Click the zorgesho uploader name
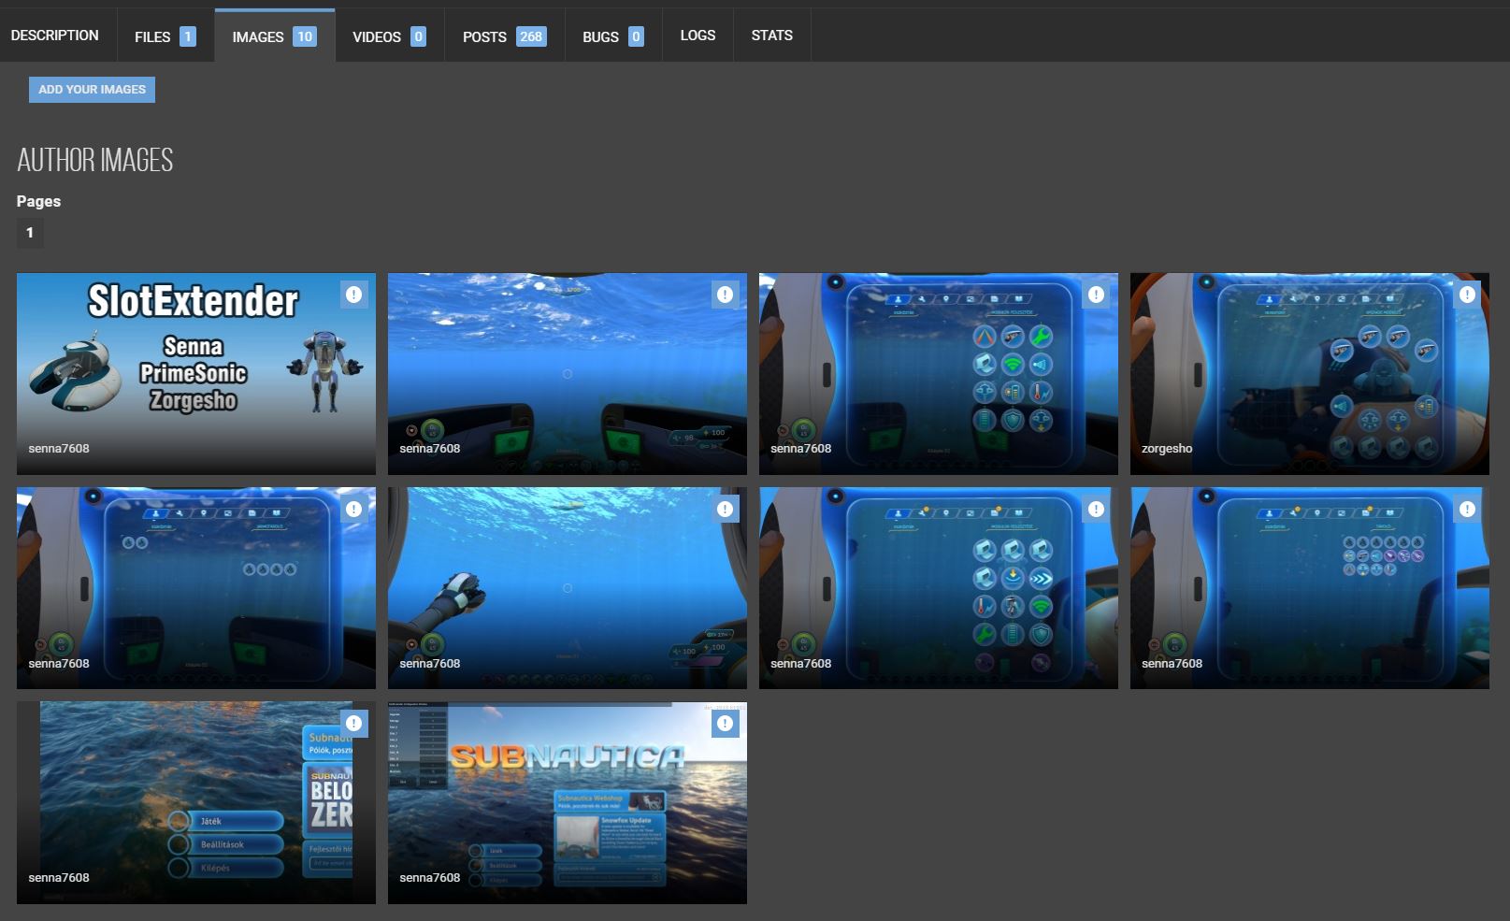The image size is (1510, 921). pyautogui.click(x=1167, y=449)
